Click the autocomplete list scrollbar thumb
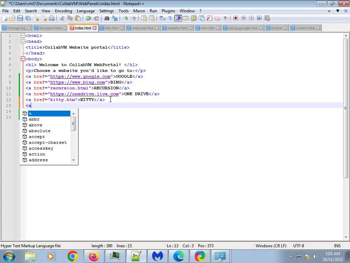The width and height of the screenshot is (350, 263). point(73,123)
